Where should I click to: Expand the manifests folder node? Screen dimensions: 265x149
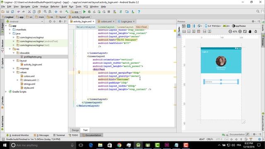pos(10,29)
